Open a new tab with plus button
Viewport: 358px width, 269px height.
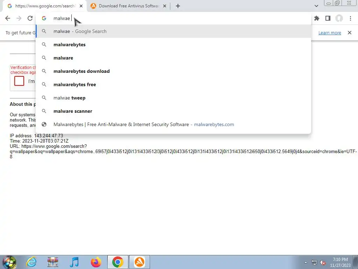[178, 6]
